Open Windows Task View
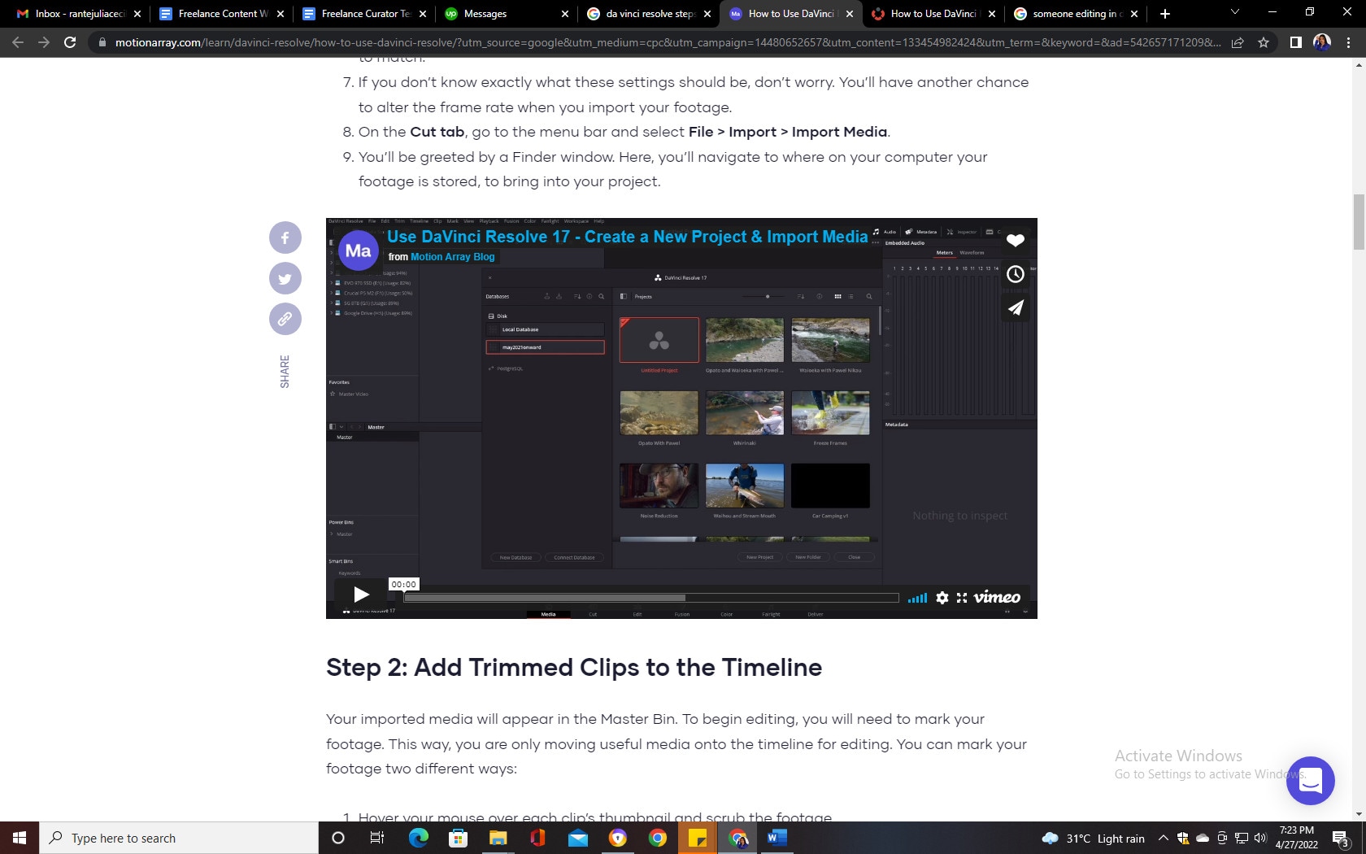Viewport: 1366px width, 854px height. [x=377, y=838]
